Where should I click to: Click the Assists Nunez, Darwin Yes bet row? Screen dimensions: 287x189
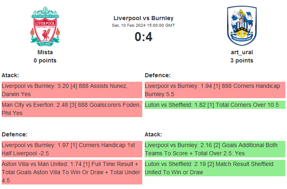pyautogui.click(x=72, y=90)
